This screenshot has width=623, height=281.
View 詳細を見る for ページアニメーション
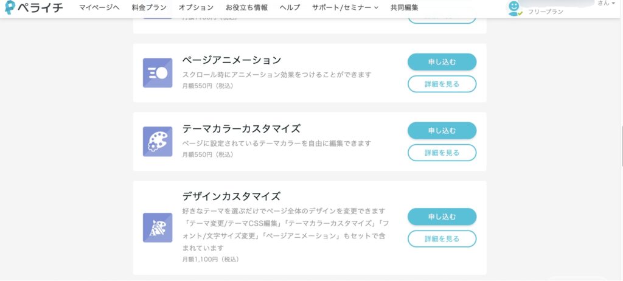442,84
